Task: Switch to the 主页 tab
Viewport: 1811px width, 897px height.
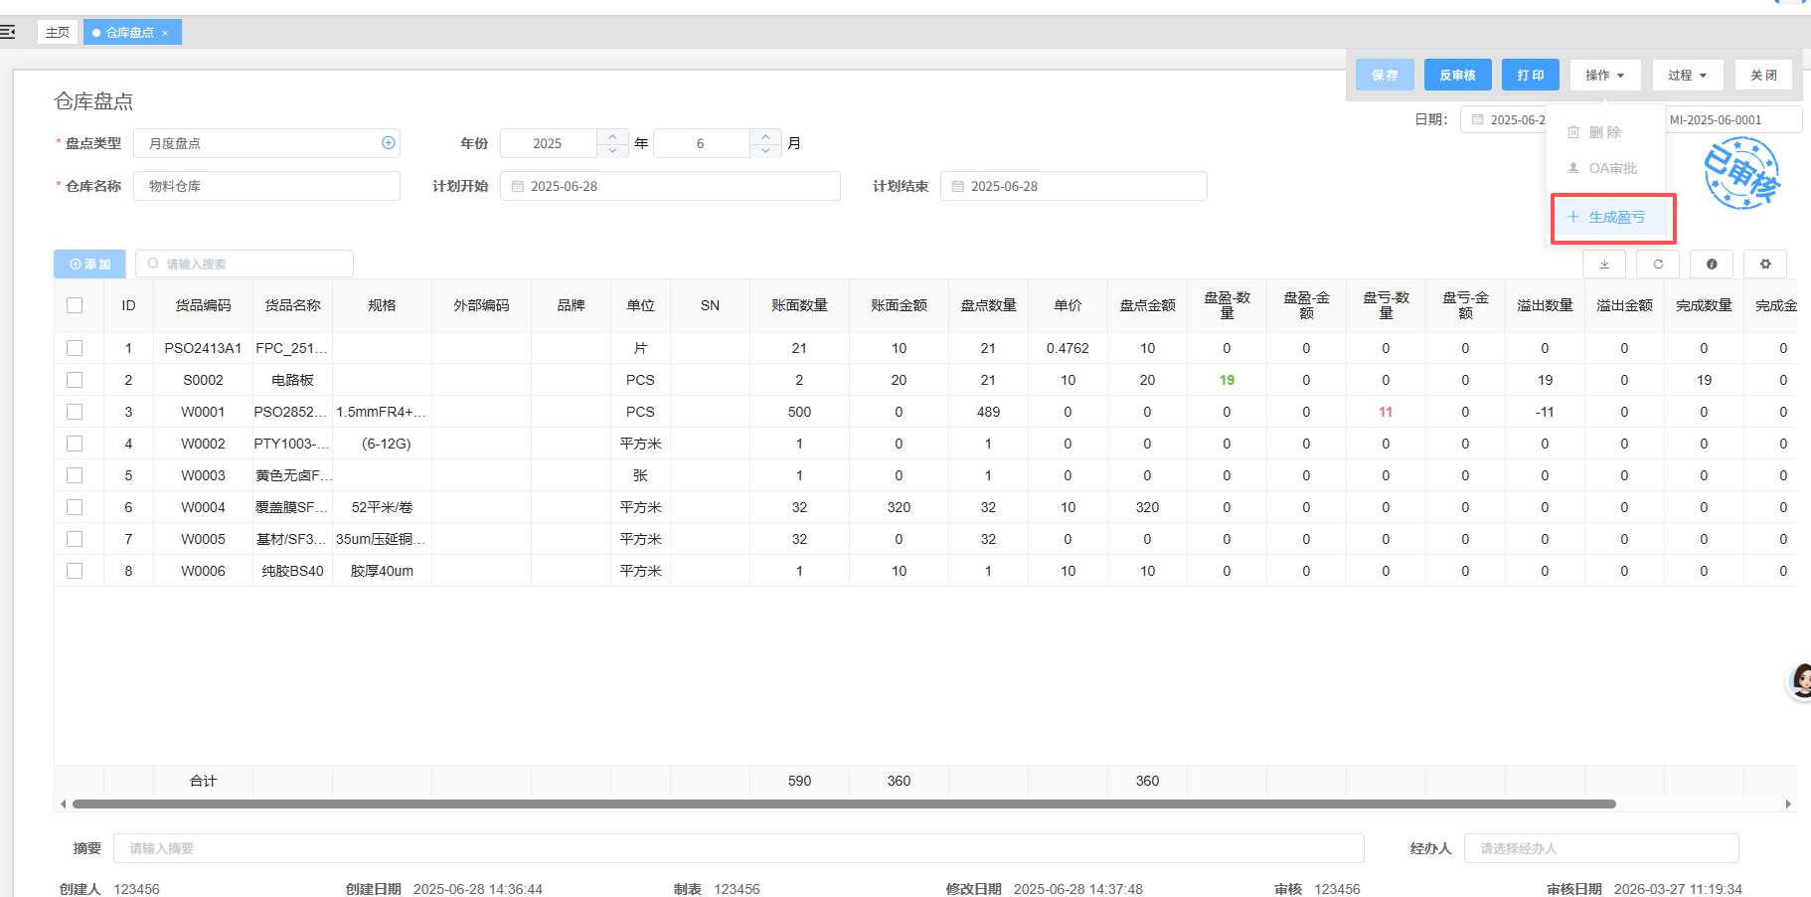Action: point(58,33)
